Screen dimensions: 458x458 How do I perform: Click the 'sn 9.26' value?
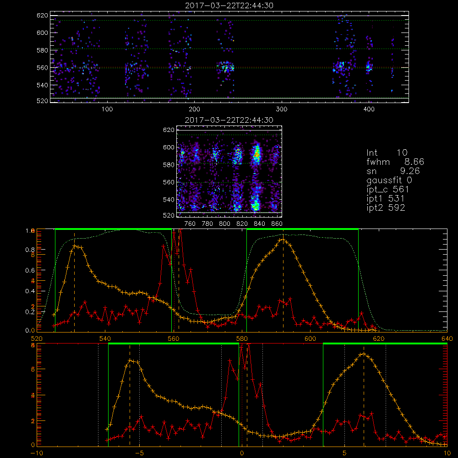393,171
